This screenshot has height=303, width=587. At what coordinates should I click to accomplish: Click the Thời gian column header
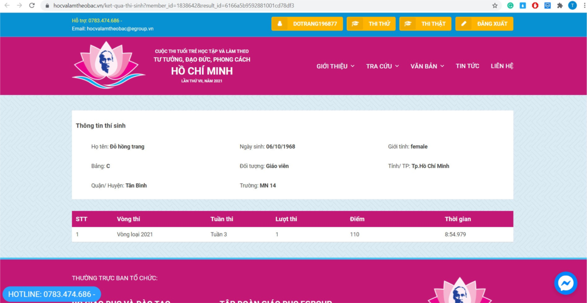[458, 219]
